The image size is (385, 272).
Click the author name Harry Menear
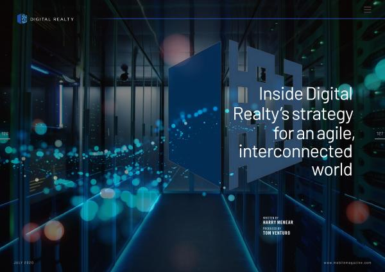278,222
